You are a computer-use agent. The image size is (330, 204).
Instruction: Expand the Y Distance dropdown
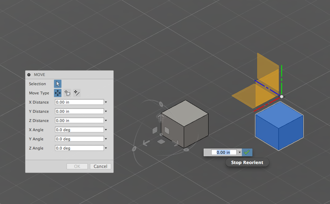coord(106,111)
